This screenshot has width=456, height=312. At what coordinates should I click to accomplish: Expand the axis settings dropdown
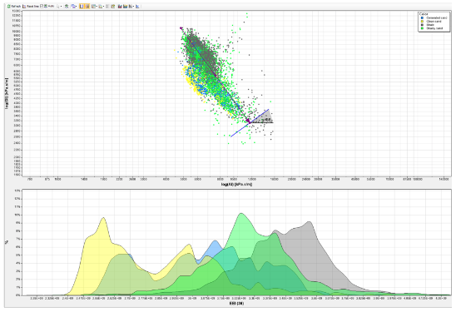tap(97, 6)
